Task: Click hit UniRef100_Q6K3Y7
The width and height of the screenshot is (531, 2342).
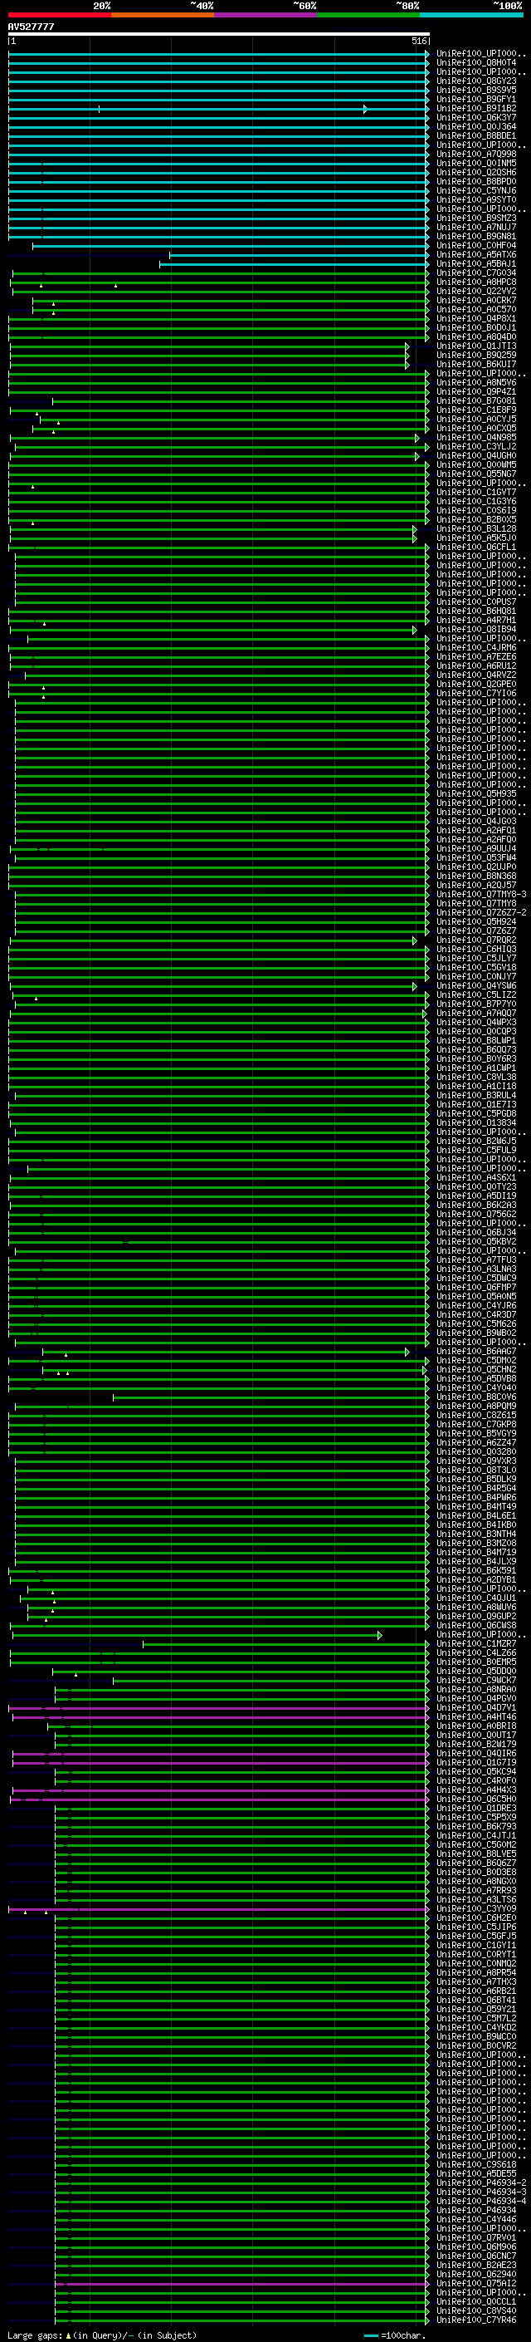Action: point(475,117)
